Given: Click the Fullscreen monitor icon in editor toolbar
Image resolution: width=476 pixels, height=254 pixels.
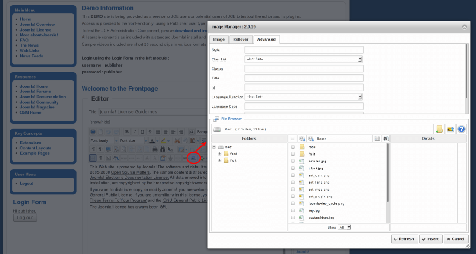Looking at the screenshot, I should click(108, 149).
